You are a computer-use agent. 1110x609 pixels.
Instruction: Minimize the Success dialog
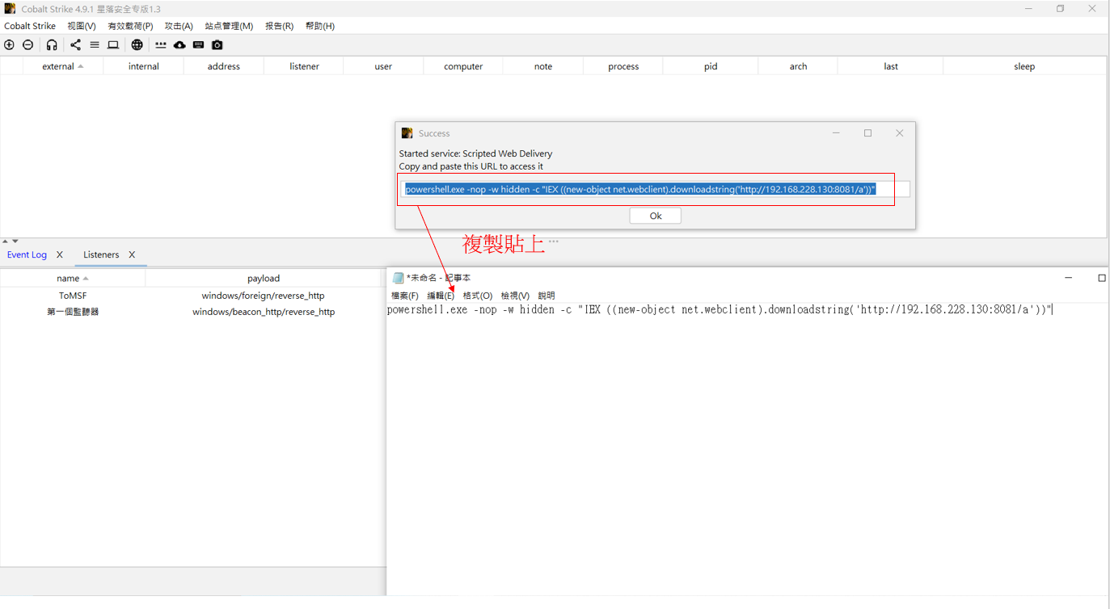click(836, 133)
